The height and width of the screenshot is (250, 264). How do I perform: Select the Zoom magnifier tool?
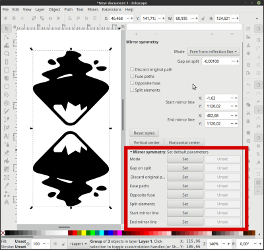[x=7, y=53]
